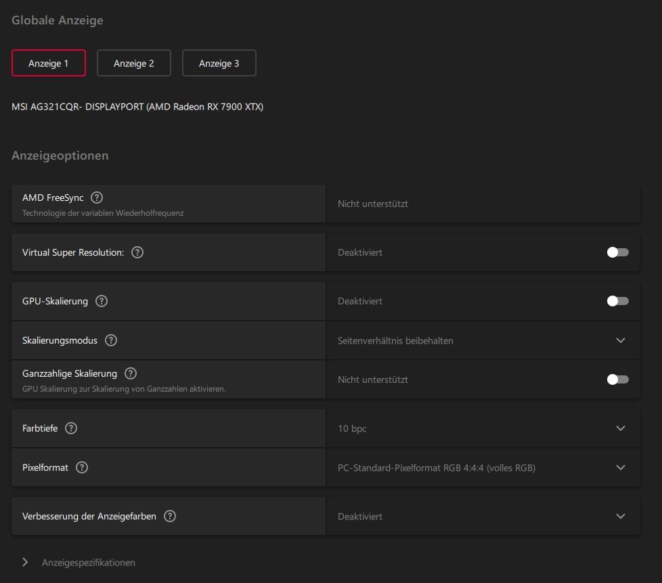The image size is (662, 583).
Task: Toggle the Ganzzahlige Skalierung switch
Action: 618,379
